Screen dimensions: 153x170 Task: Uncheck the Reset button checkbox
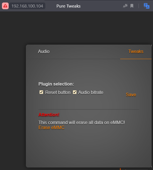pos(41,92)
